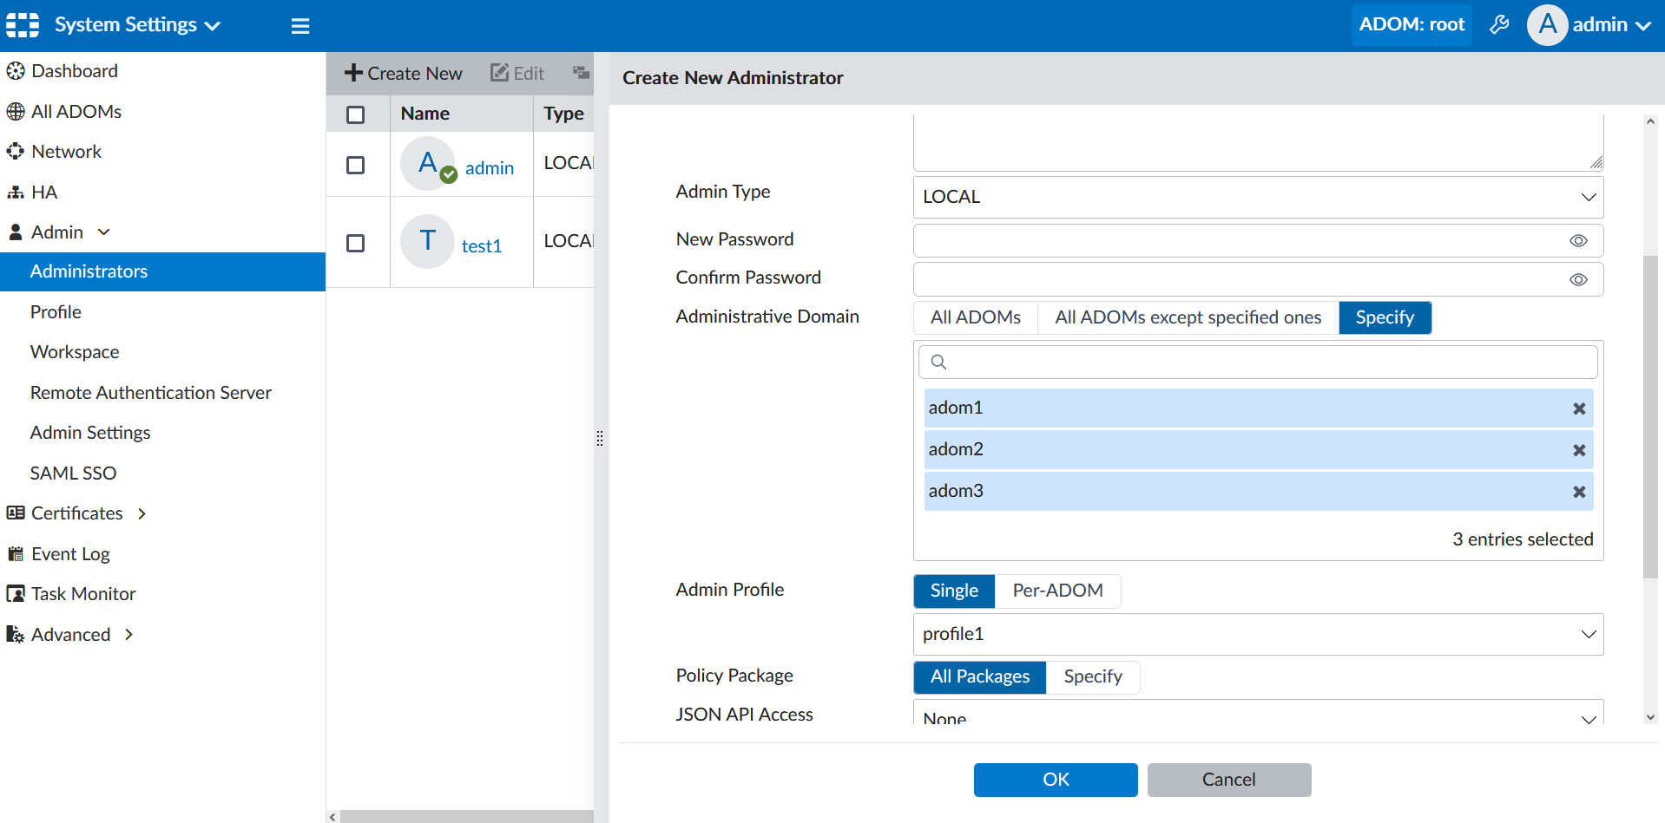1665x823 pixels.
Task: Click the hamburger menu icon in header
Action: (x=300, y=26)
